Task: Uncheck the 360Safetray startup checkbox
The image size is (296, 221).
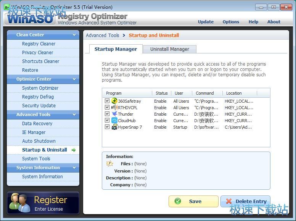Action: pyautogui.click(x=107, y=101)
